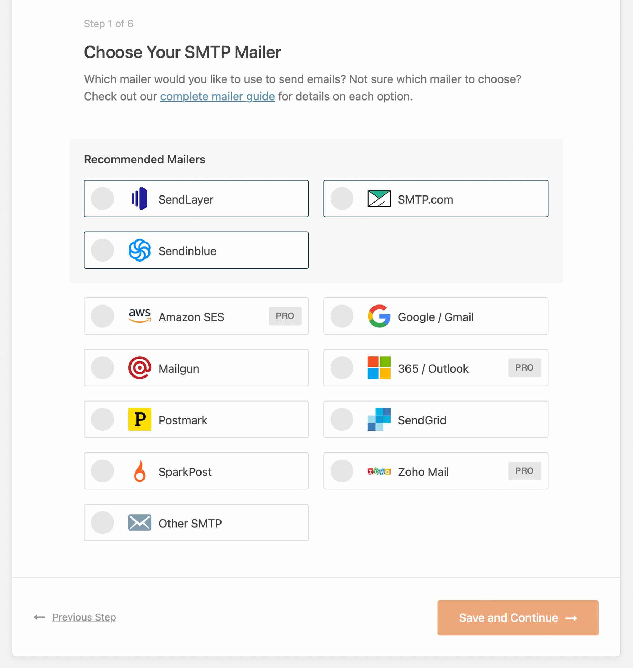This screenshot has width=633, height=668.
Task: Select the SendLayer mailer radio button
Action: click(x=102, y=199)
